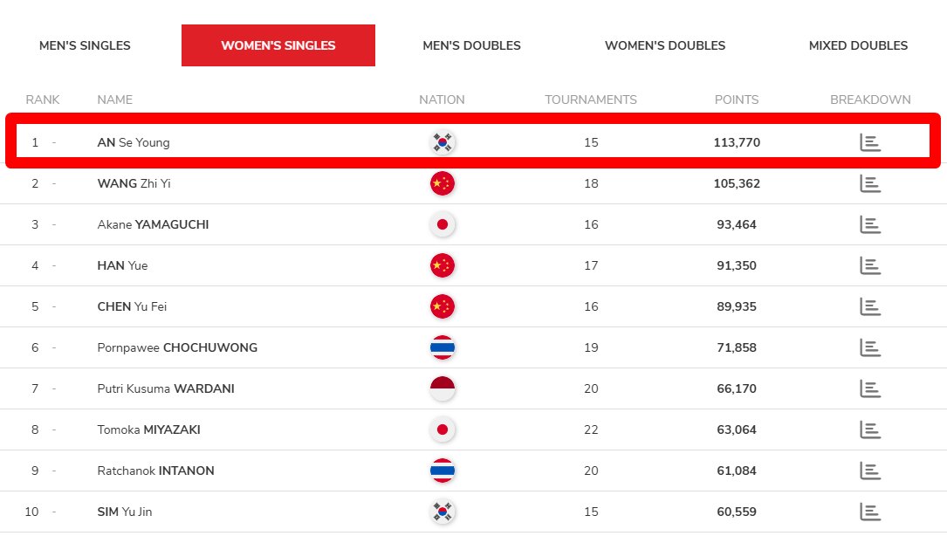Click WANG Zhi Yi's player name
The image size is (947, 536).
click(134, 183)
